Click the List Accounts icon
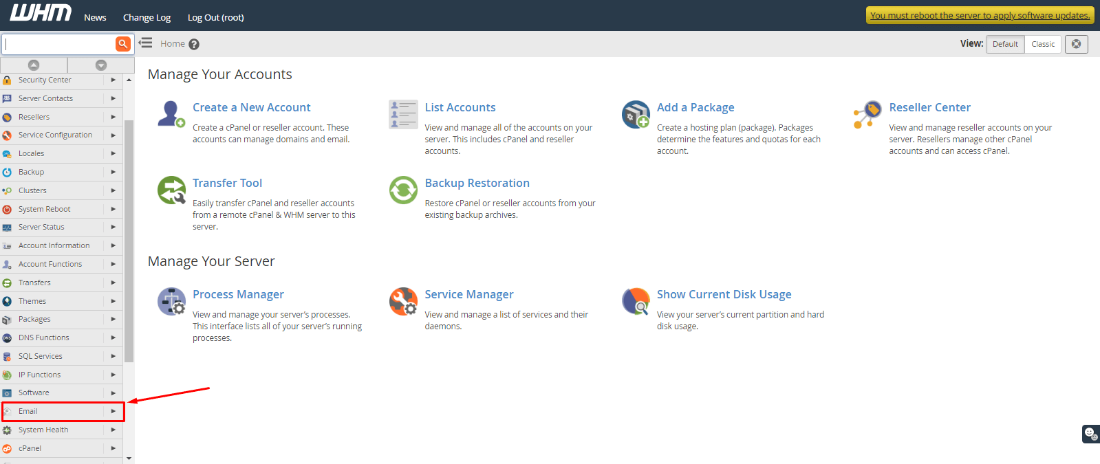This screenshot has width=1100, height=464. click(x=403, y=114)
